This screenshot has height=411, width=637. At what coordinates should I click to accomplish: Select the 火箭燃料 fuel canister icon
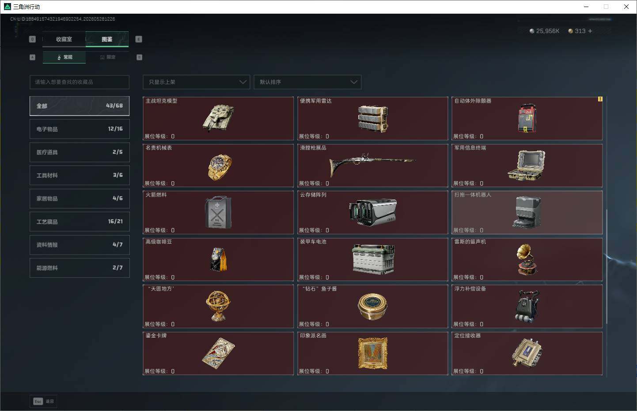click(218, 212)
